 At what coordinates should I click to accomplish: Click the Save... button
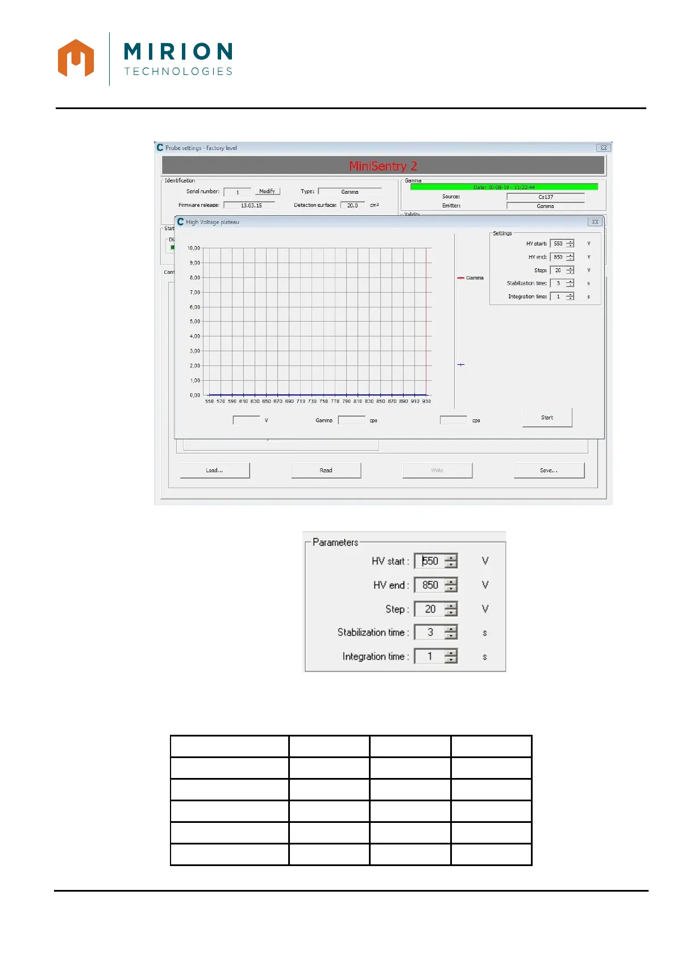[x=549, y=471]
